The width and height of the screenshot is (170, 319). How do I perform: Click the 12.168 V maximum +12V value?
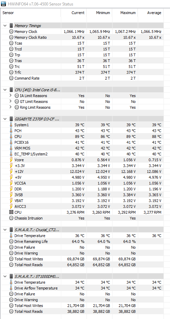pyautogui.click(x=128, y=172)
